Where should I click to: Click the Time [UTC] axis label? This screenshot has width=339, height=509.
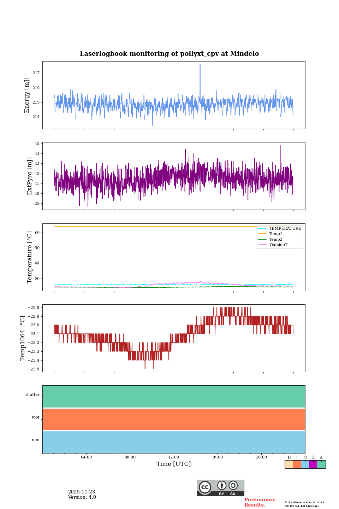point(174,464)
